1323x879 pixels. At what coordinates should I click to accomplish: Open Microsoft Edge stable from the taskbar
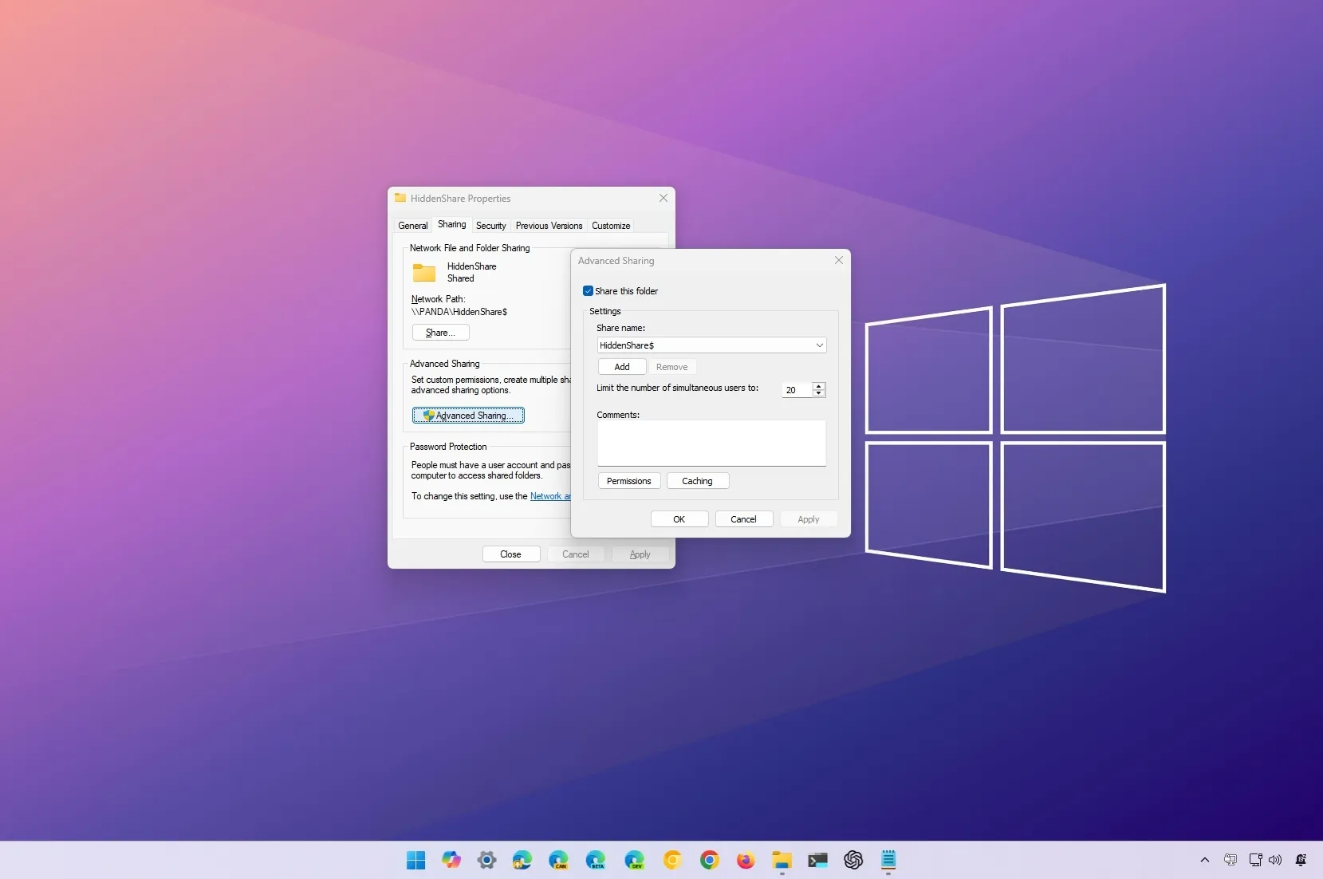coord(522,860)
